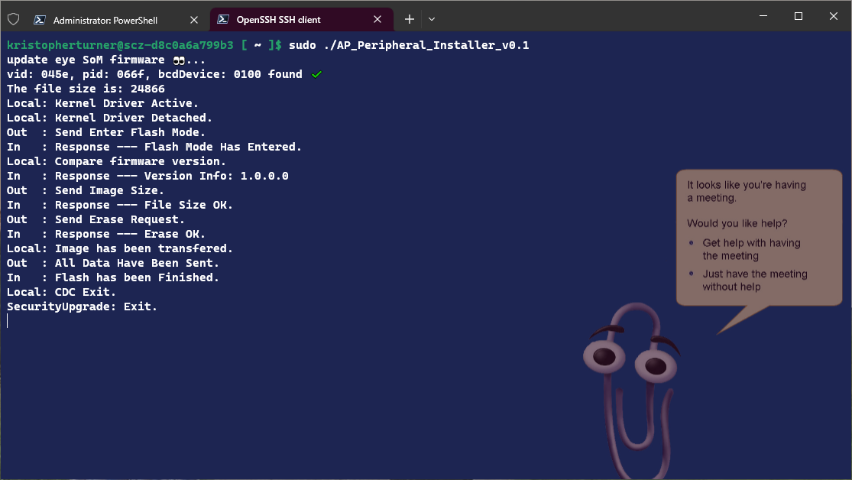Click the blinking cursor on the empty line
The height and width of the screenshot is (480, 852).
pos(8,321)
